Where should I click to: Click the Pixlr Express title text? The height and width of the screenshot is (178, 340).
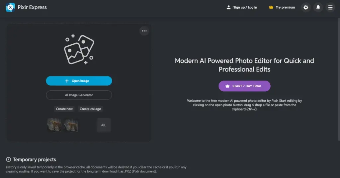pos(32,7)
